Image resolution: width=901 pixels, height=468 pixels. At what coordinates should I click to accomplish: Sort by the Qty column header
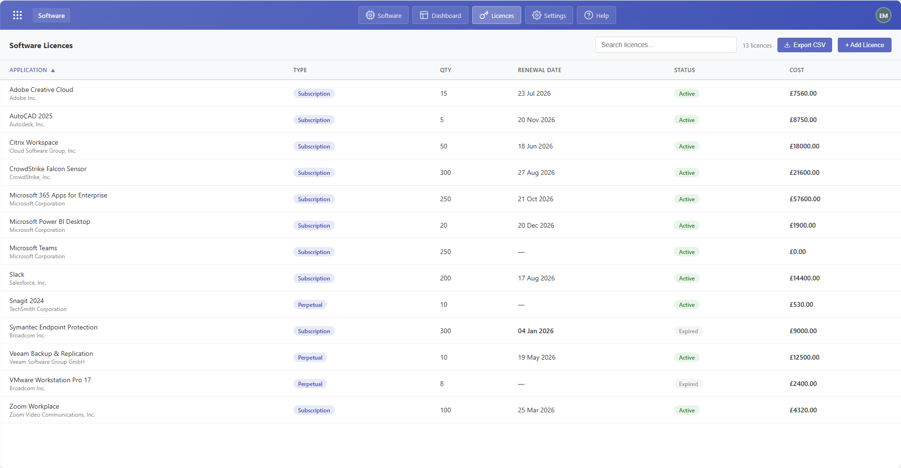pyautogui.click(x=446, y=70)
